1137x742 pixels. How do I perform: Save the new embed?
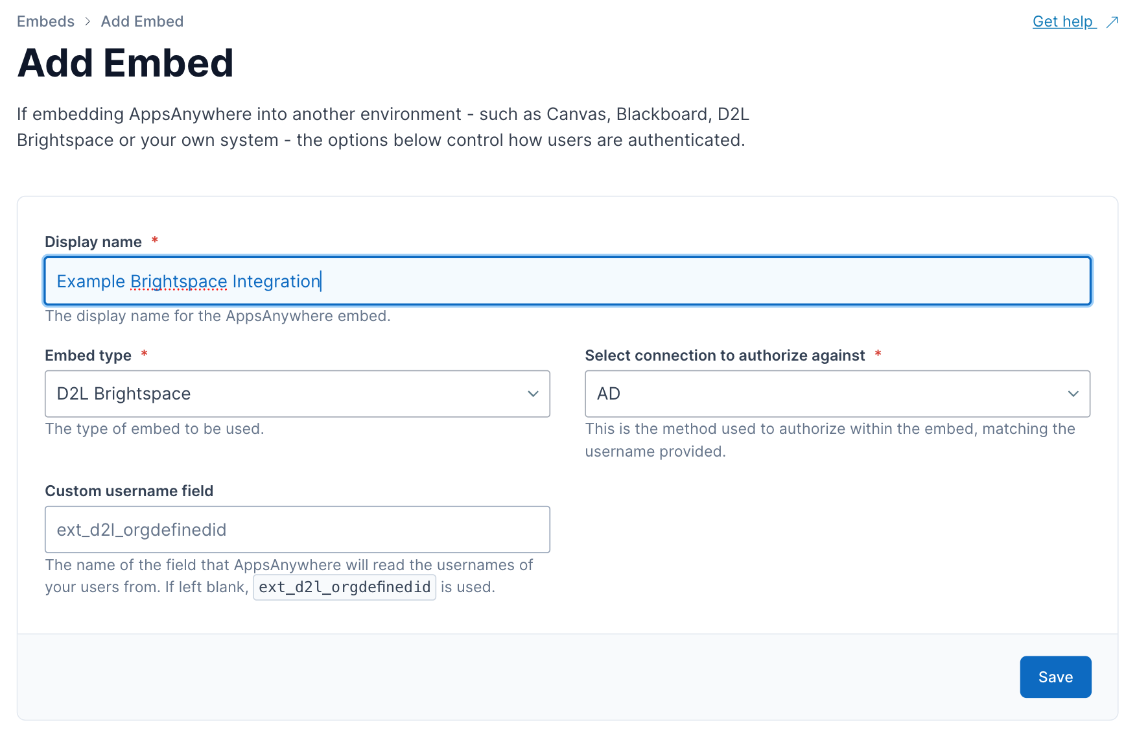click(1055, 677)
